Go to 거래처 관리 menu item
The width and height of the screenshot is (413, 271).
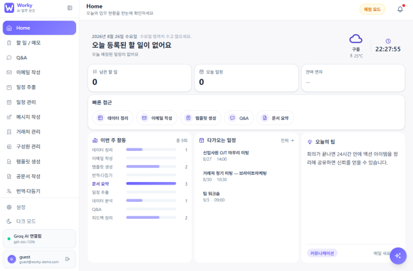[39, 132]
